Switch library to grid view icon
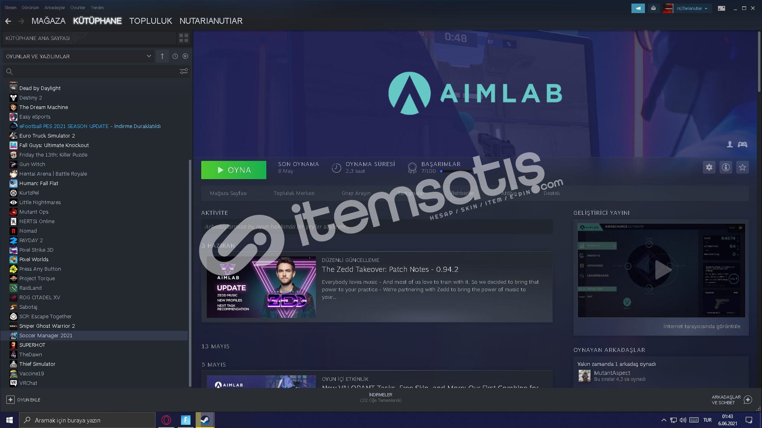 pyautogui.click(x=184, y=38)
